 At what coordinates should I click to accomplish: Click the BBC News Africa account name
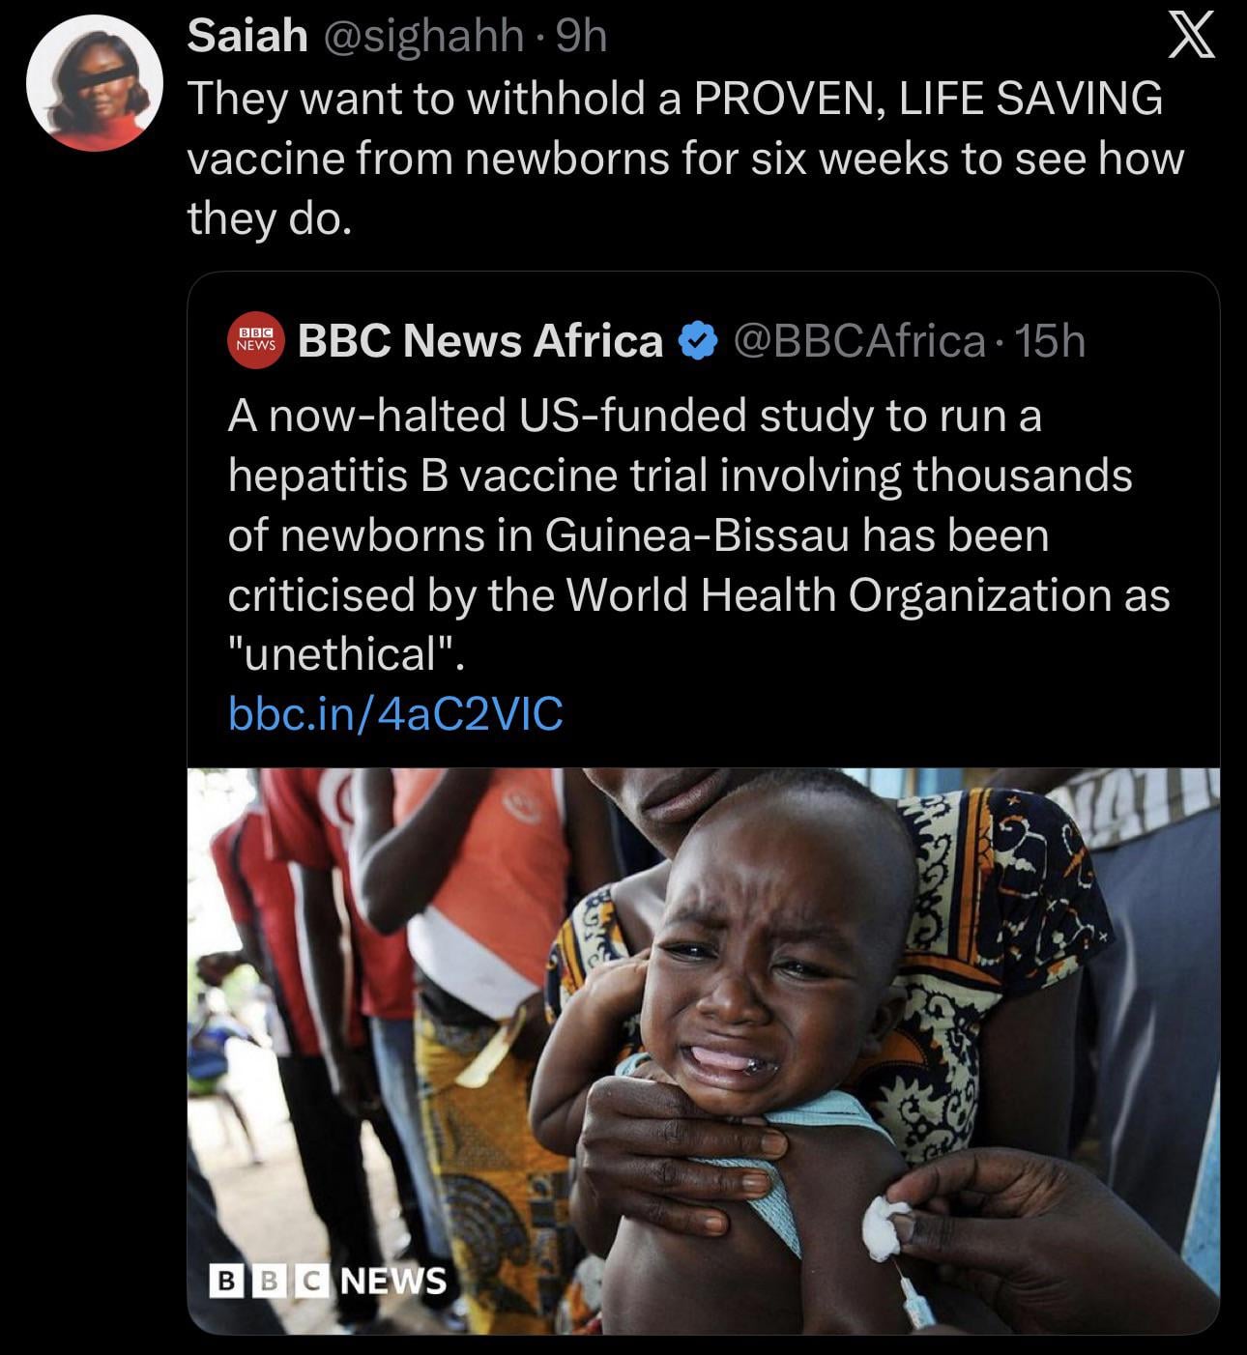[x=479, y=340]
